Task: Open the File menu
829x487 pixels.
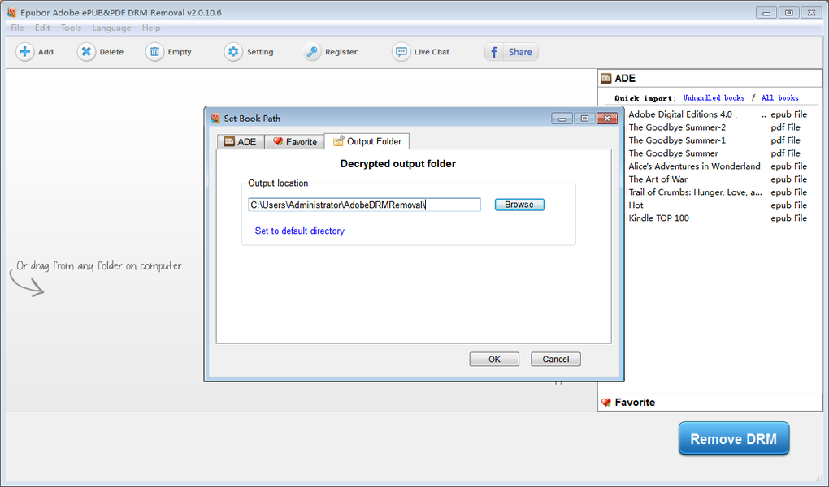Action: click(17, 28)
